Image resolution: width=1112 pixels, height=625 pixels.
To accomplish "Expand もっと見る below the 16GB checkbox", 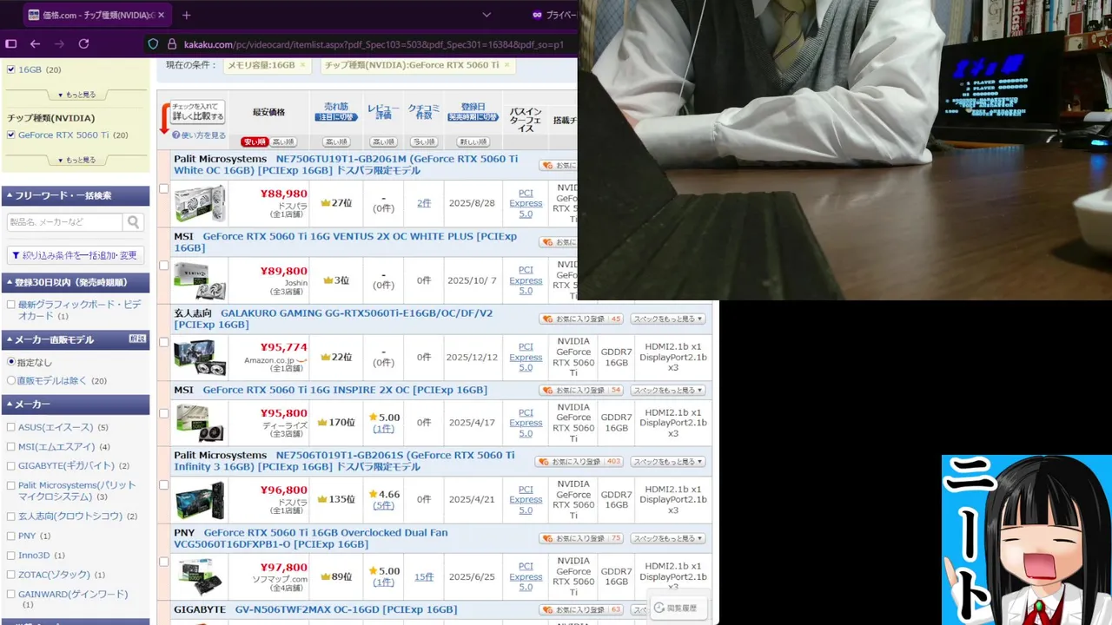I will 76,94.
